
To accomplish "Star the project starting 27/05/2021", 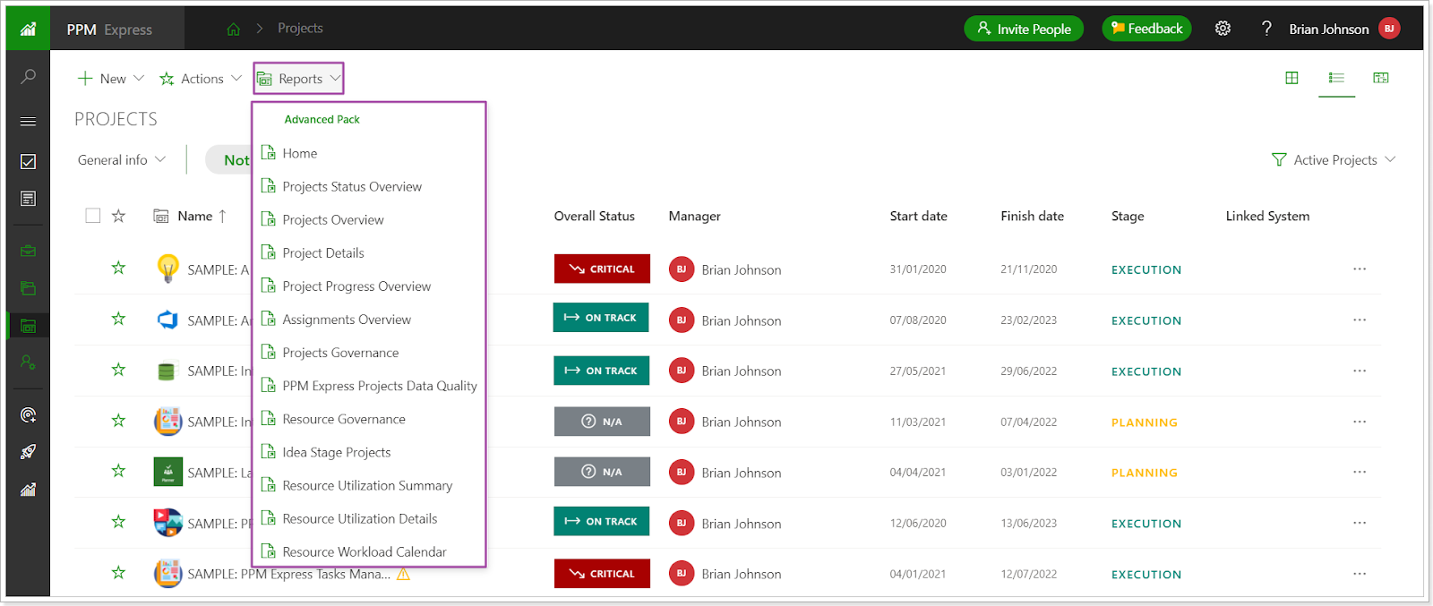I will point(118,370).
